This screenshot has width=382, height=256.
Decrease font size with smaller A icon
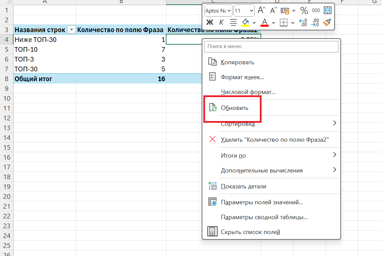pyautogui.click(x=273, y=10)
